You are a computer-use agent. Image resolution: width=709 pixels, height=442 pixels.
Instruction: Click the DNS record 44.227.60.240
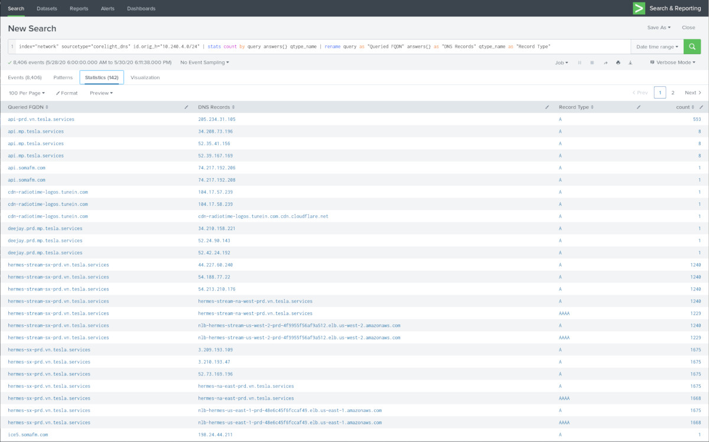coord(216,265)
